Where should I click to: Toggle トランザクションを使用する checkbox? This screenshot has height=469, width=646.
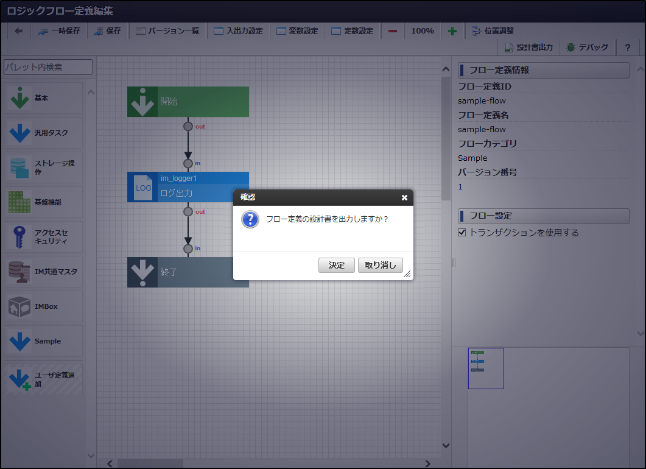point(462,232)
